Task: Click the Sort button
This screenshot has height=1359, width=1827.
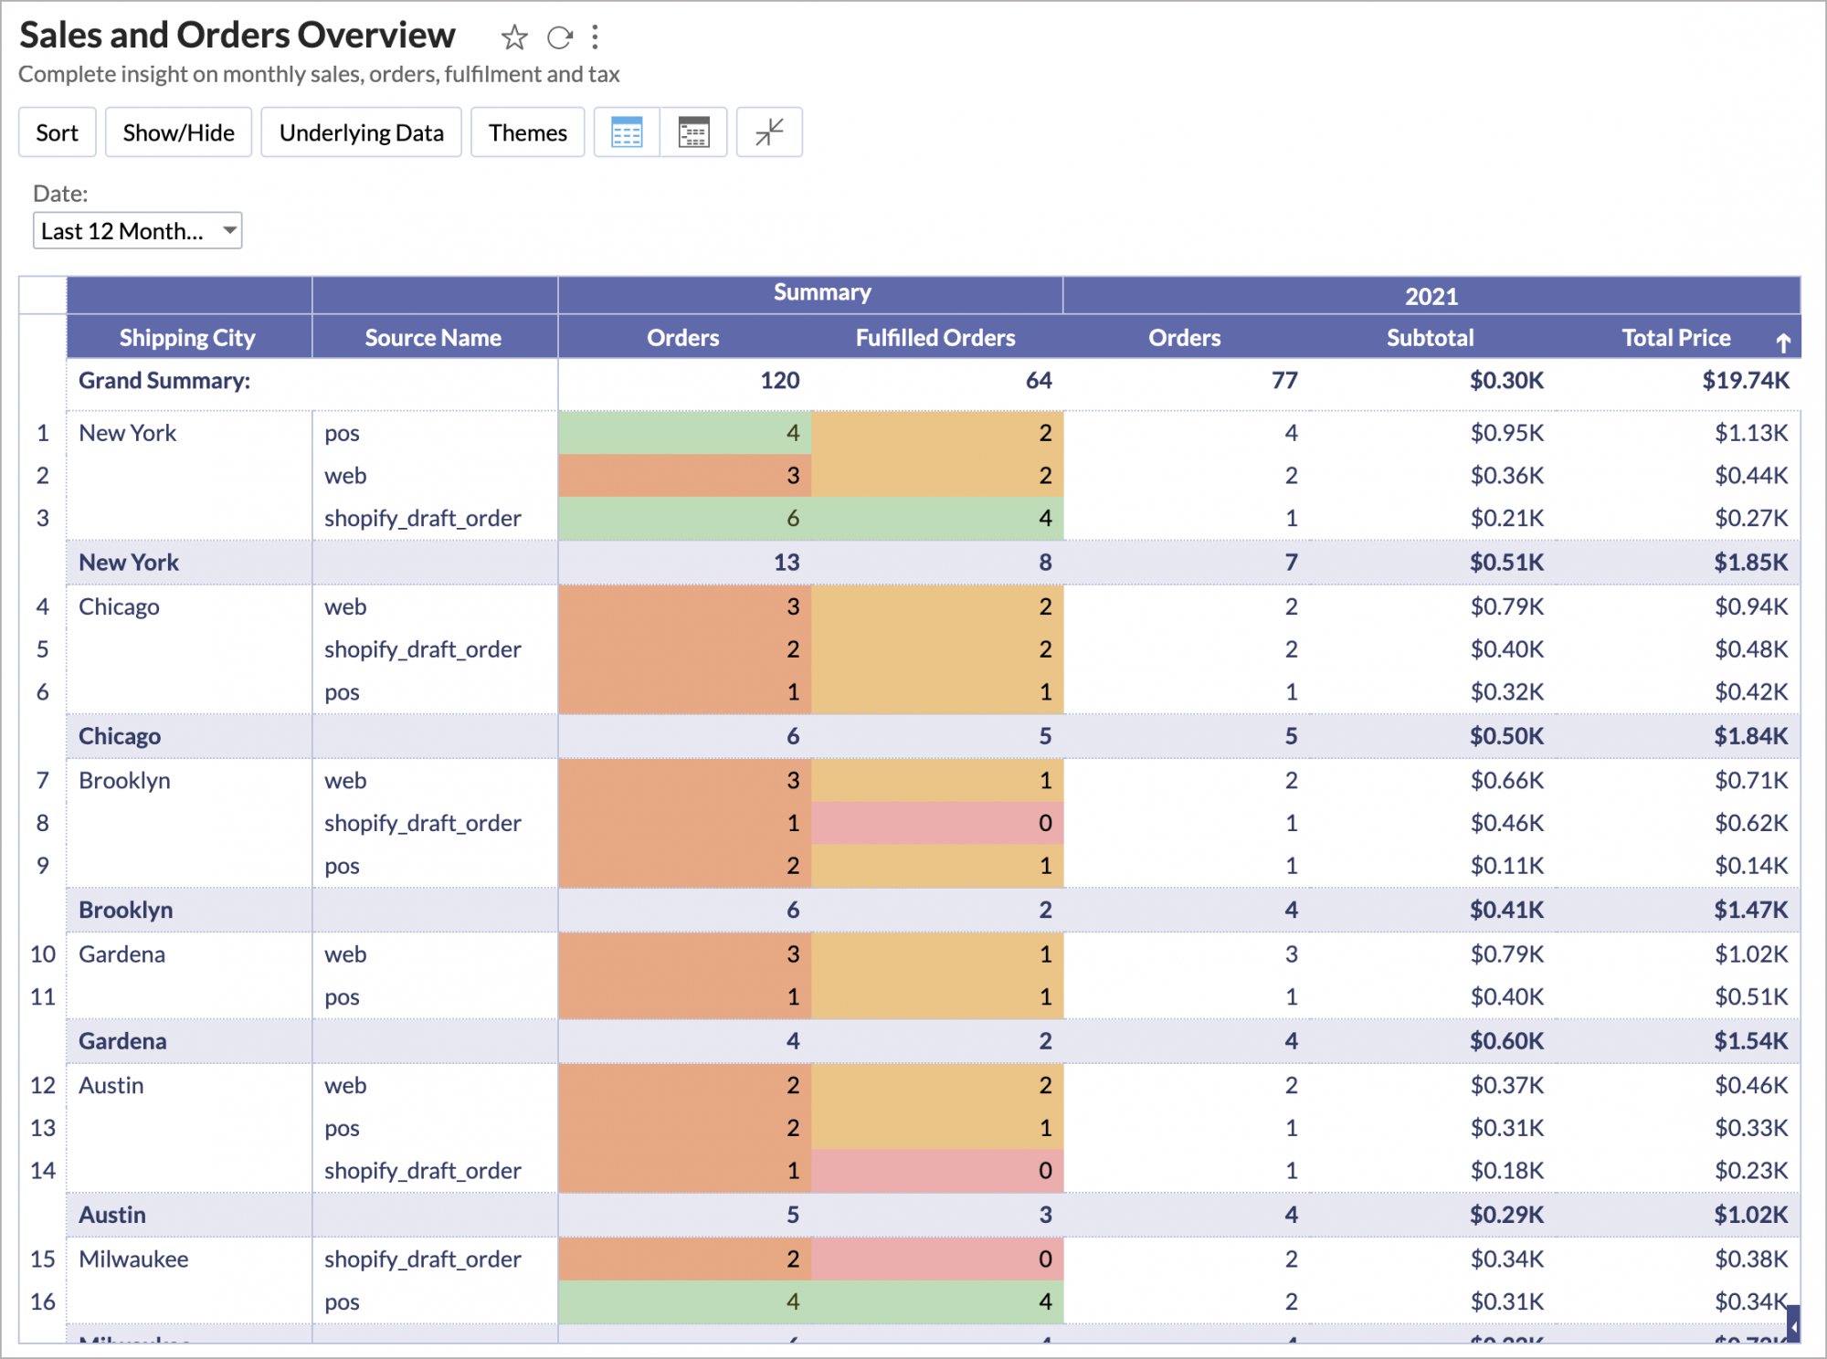Action: [57, 133]
